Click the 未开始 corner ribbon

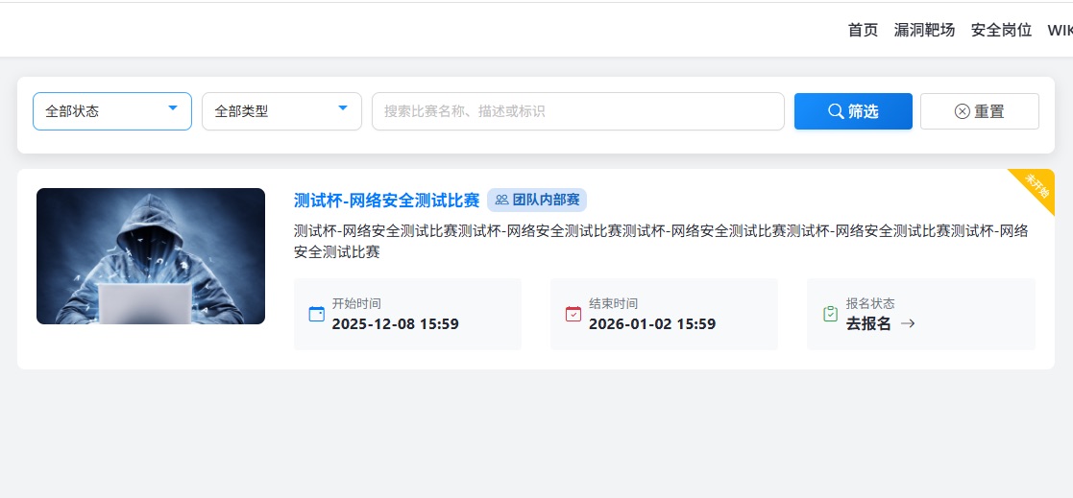pos(1036,187)
